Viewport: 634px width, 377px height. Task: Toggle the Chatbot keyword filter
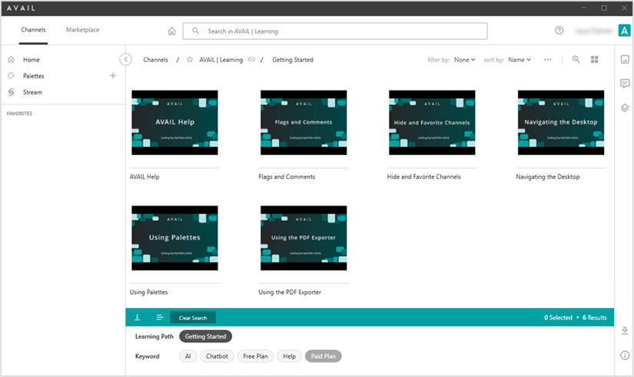click(x=217, y=356)
